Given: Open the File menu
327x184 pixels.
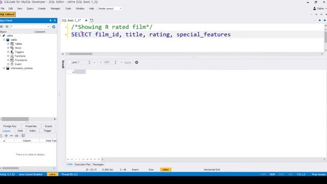Looking at the screenshot, I should click(x=3, y=9).
